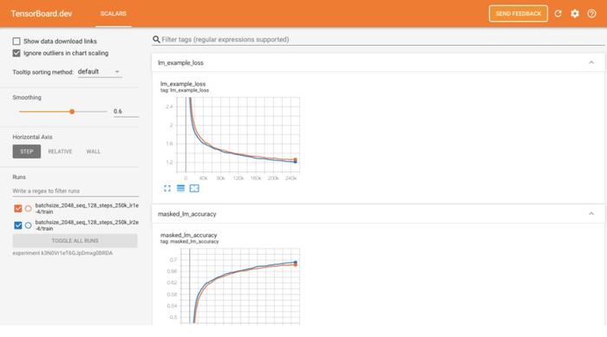Click the SEND FEEDBACK button
The height and width of the screenshot is (337, 607).
point(518,14)
